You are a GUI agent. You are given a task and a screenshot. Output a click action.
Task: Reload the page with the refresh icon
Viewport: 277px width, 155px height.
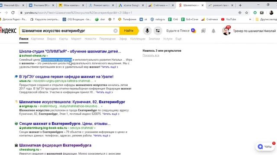pos(13,12)
